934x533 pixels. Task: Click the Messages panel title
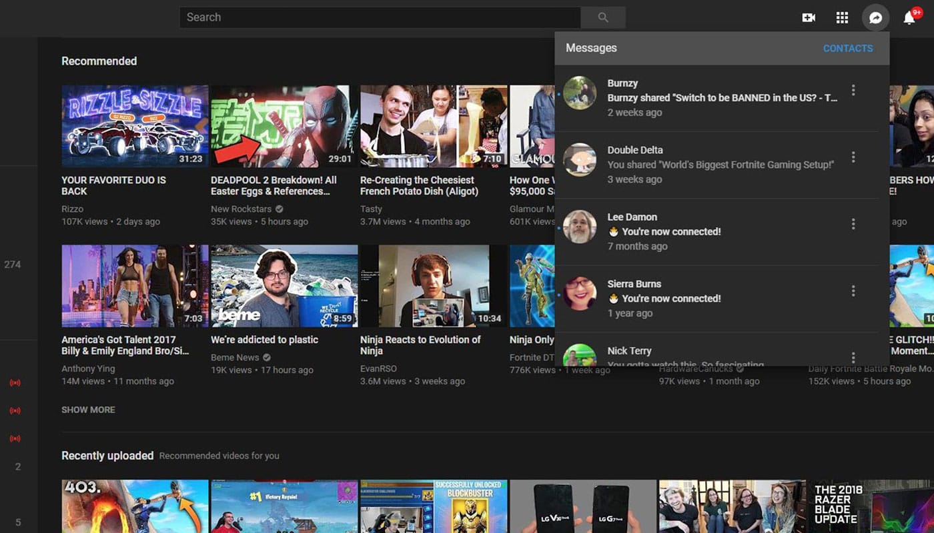pos(591,48)
